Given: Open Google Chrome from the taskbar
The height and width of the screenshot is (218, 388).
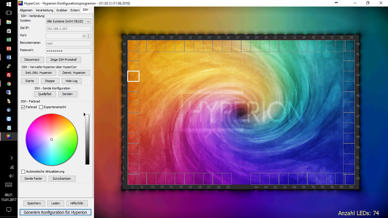Looking at the screenshot, I should tap(9, 84).
